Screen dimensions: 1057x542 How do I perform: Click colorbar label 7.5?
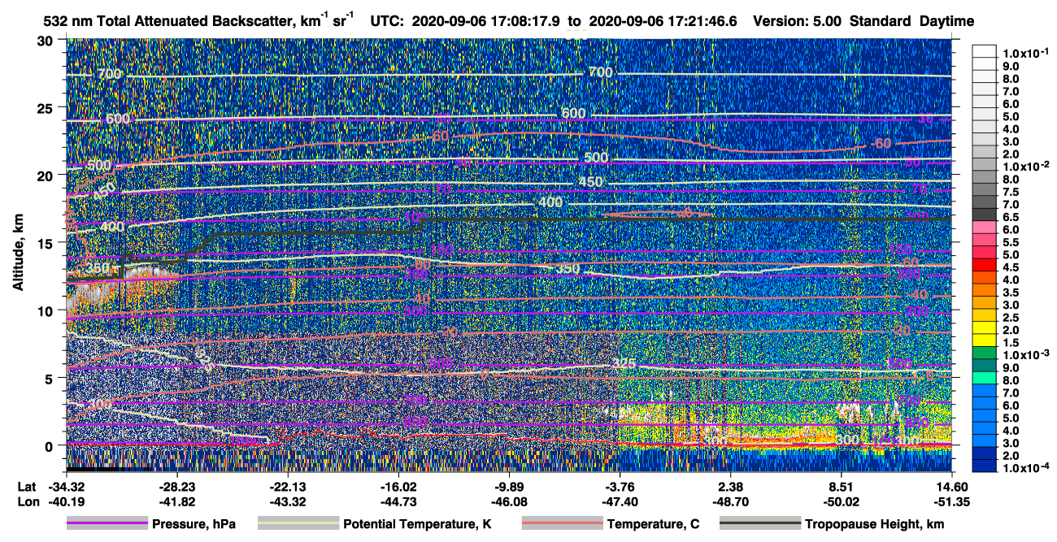tap(1010, 191)
